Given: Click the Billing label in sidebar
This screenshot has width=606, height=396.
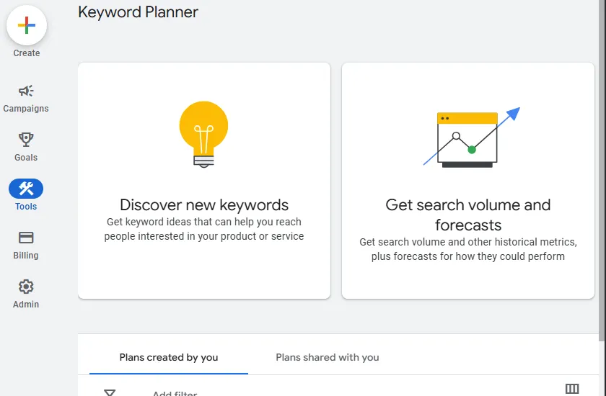Looking at the screenshot, I should pos(26,256).
